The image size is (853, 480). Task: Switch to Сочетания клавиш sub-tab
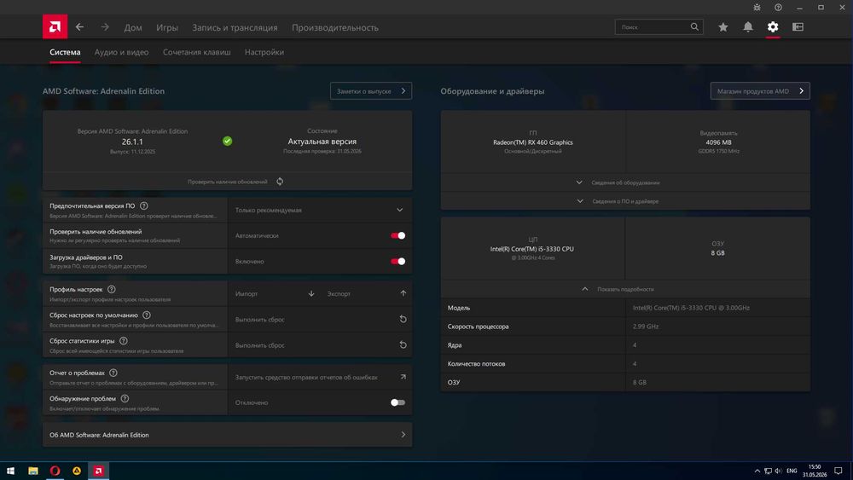[196, 52]
